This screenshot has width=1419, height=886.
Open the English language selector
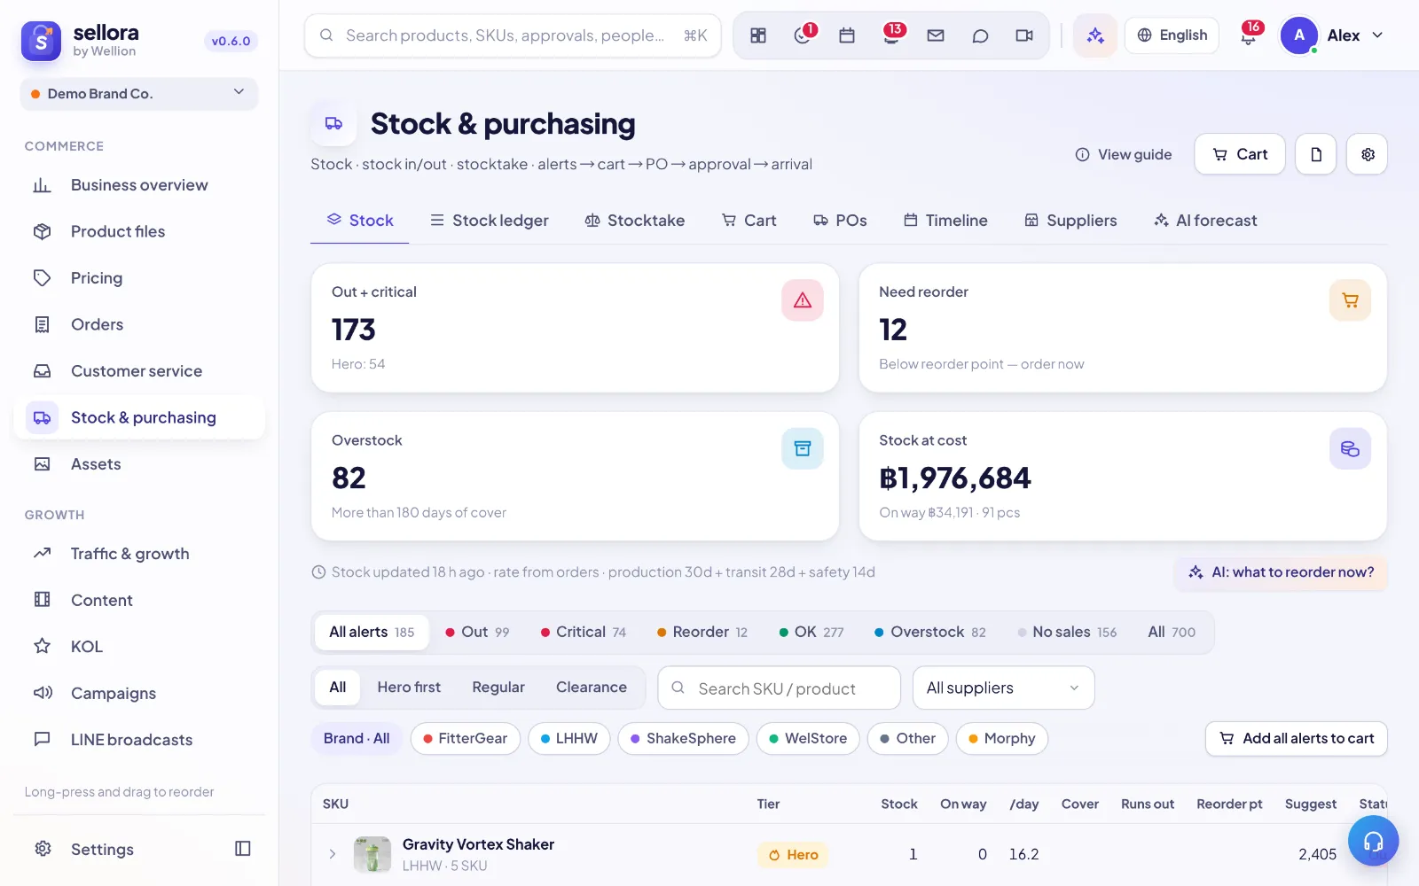[1172, 35]
